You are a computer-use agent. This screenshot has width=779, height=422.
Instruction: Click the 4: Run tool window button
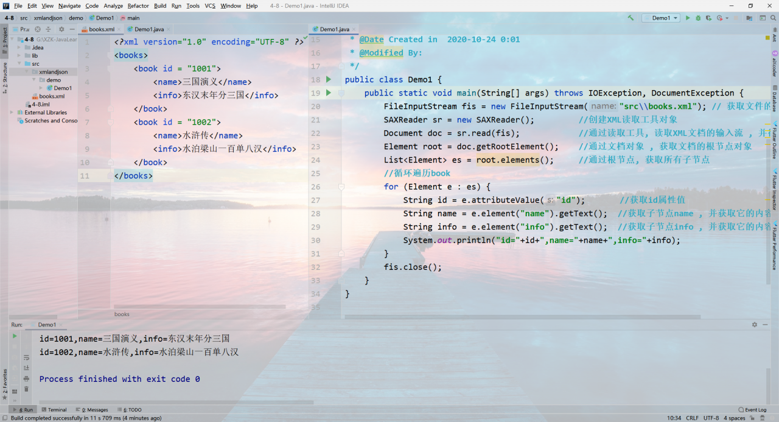24,410
